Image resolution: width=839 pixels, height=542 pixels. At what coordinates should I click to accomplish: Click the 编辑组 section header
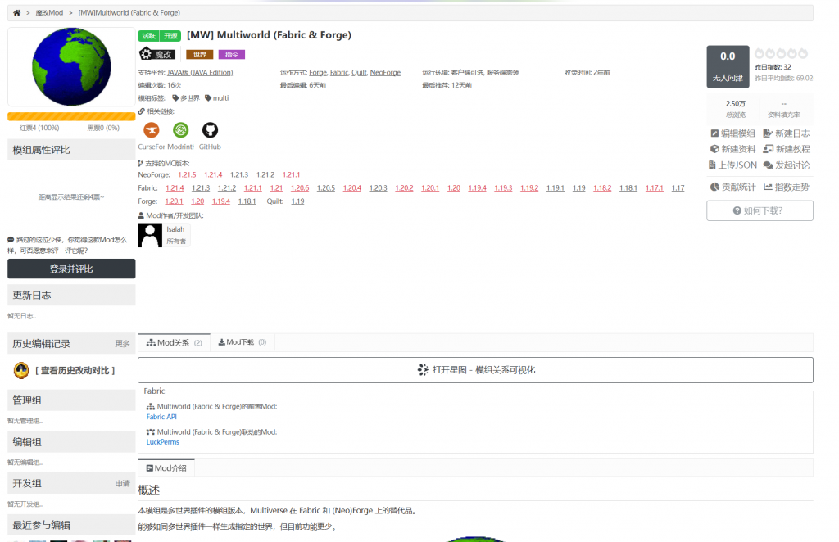(x=71, y=442)
